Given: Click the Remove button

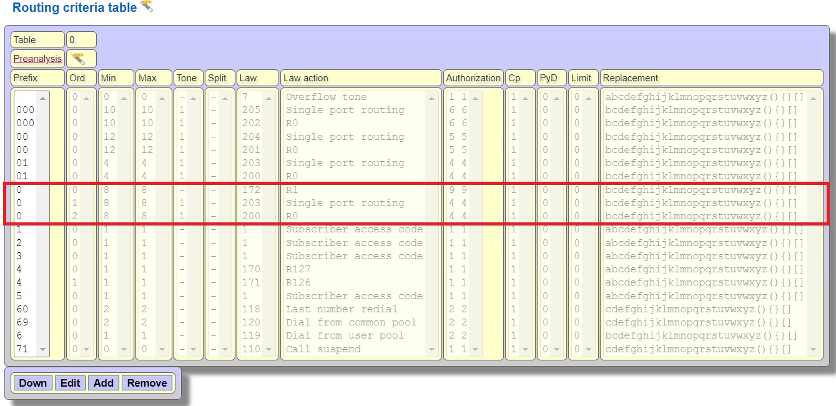Looking at the screenshot, I should [x=147, y=383].
